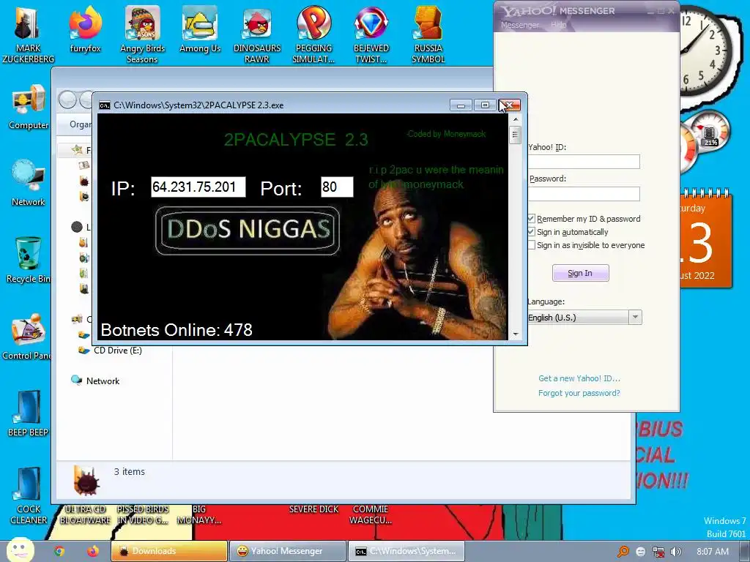The image size is (750, 562).
Task: Open the Language dropdown in Yahoo Messenger
Action: (635, 318)
